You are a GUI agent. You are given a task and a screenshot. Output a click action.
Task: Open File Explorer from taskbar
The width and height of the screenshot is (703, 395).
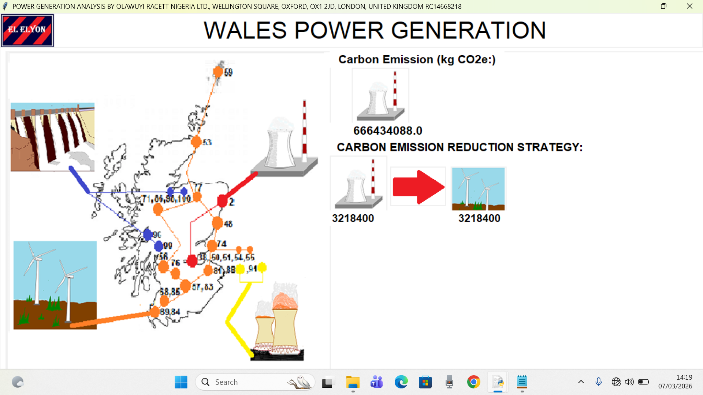tap(353, 382)
